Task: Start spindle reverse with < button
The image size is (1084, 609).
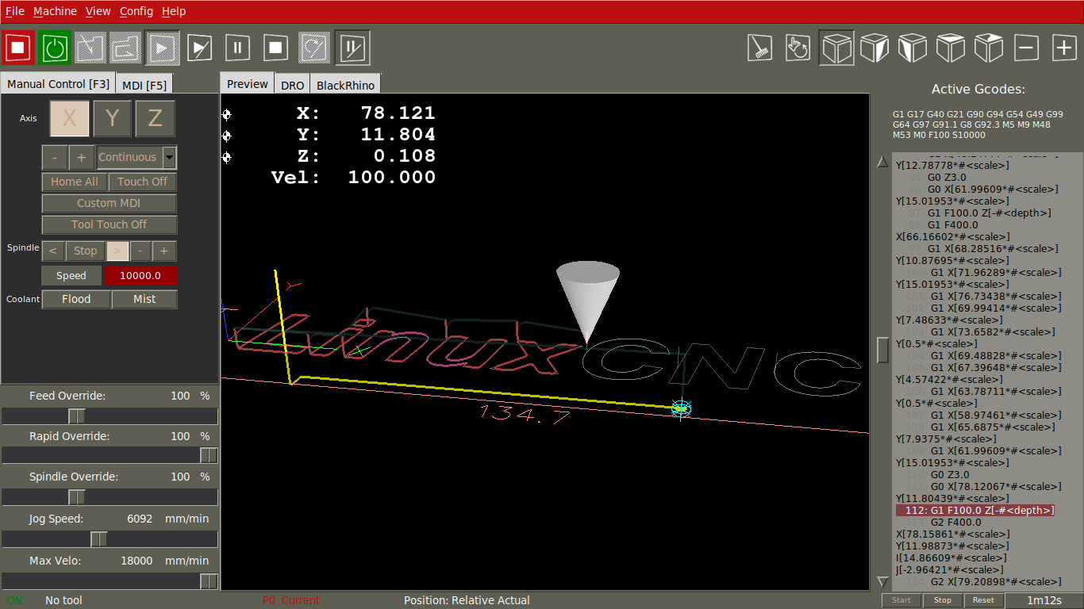Action: tap(52, 251)
